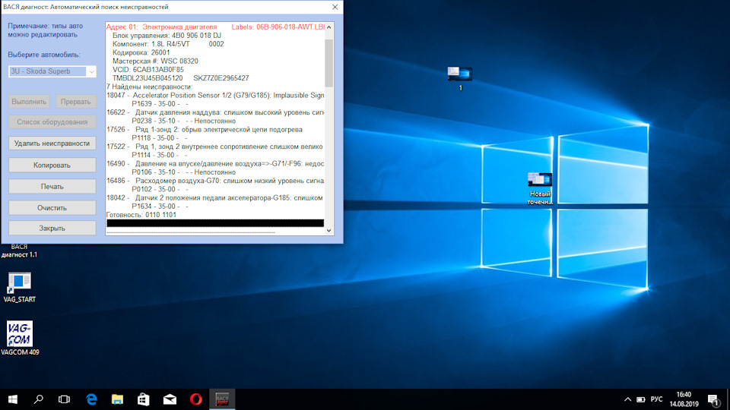Open the Windows Start menu

coord(13,399)
